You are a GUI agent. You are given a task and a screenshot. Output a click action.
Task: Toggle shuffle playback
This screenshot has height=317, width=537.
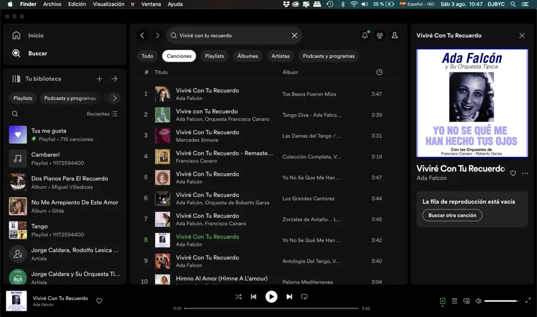[239, 297]
